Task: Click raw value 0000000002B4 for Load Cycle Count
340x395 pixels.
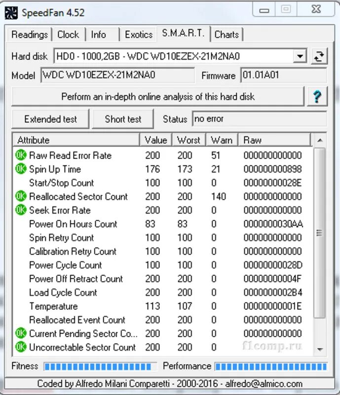Action: [x=273, y=292]
